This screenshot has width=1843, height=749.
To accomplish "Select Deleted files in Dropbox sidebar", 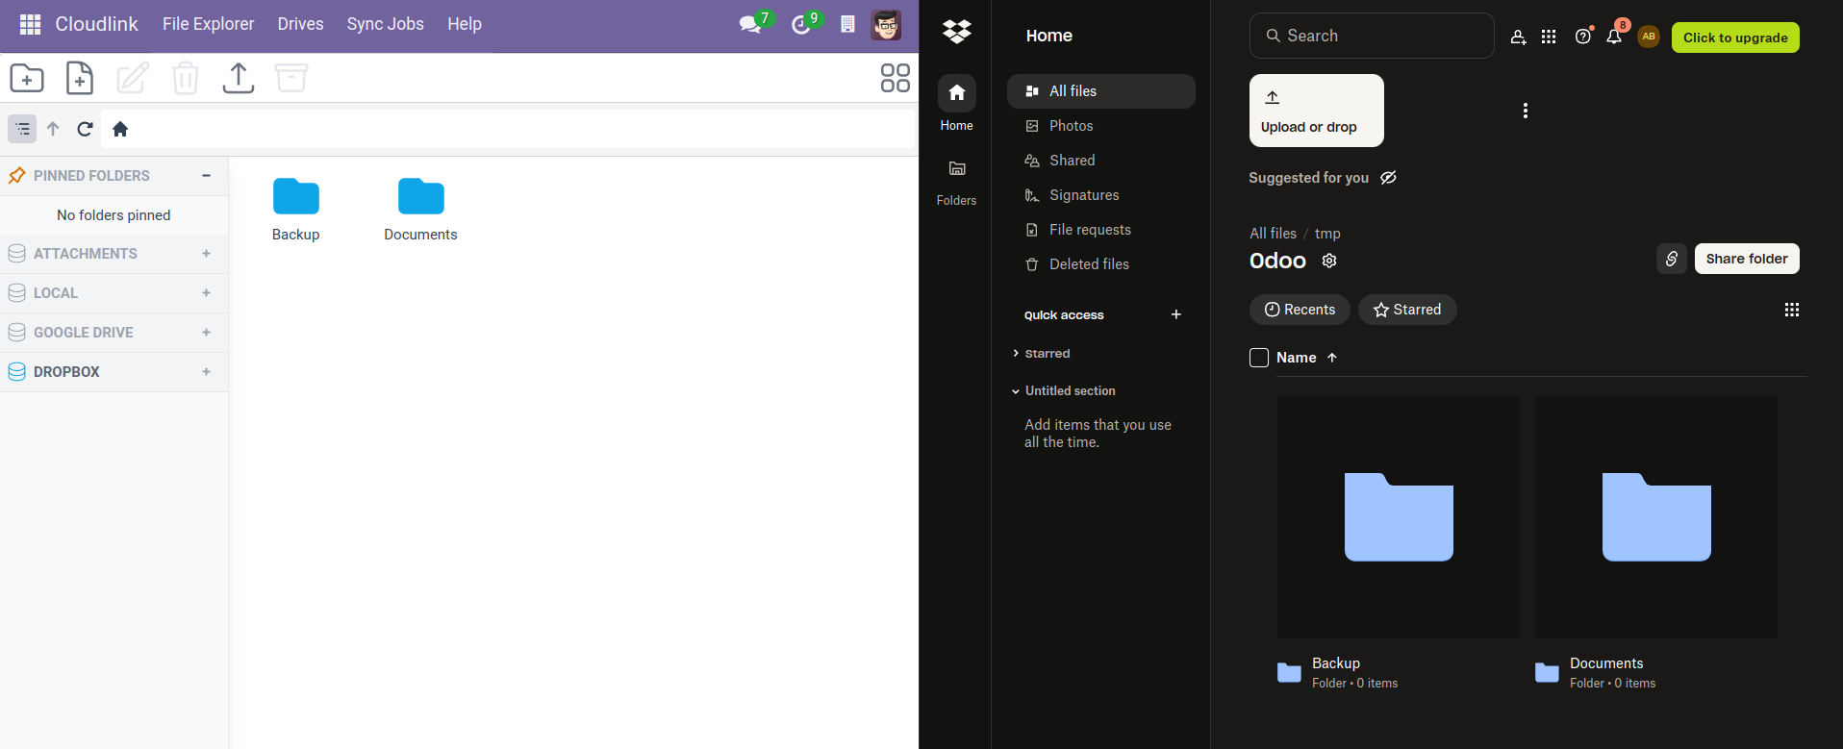I will tap(1088, 264).
